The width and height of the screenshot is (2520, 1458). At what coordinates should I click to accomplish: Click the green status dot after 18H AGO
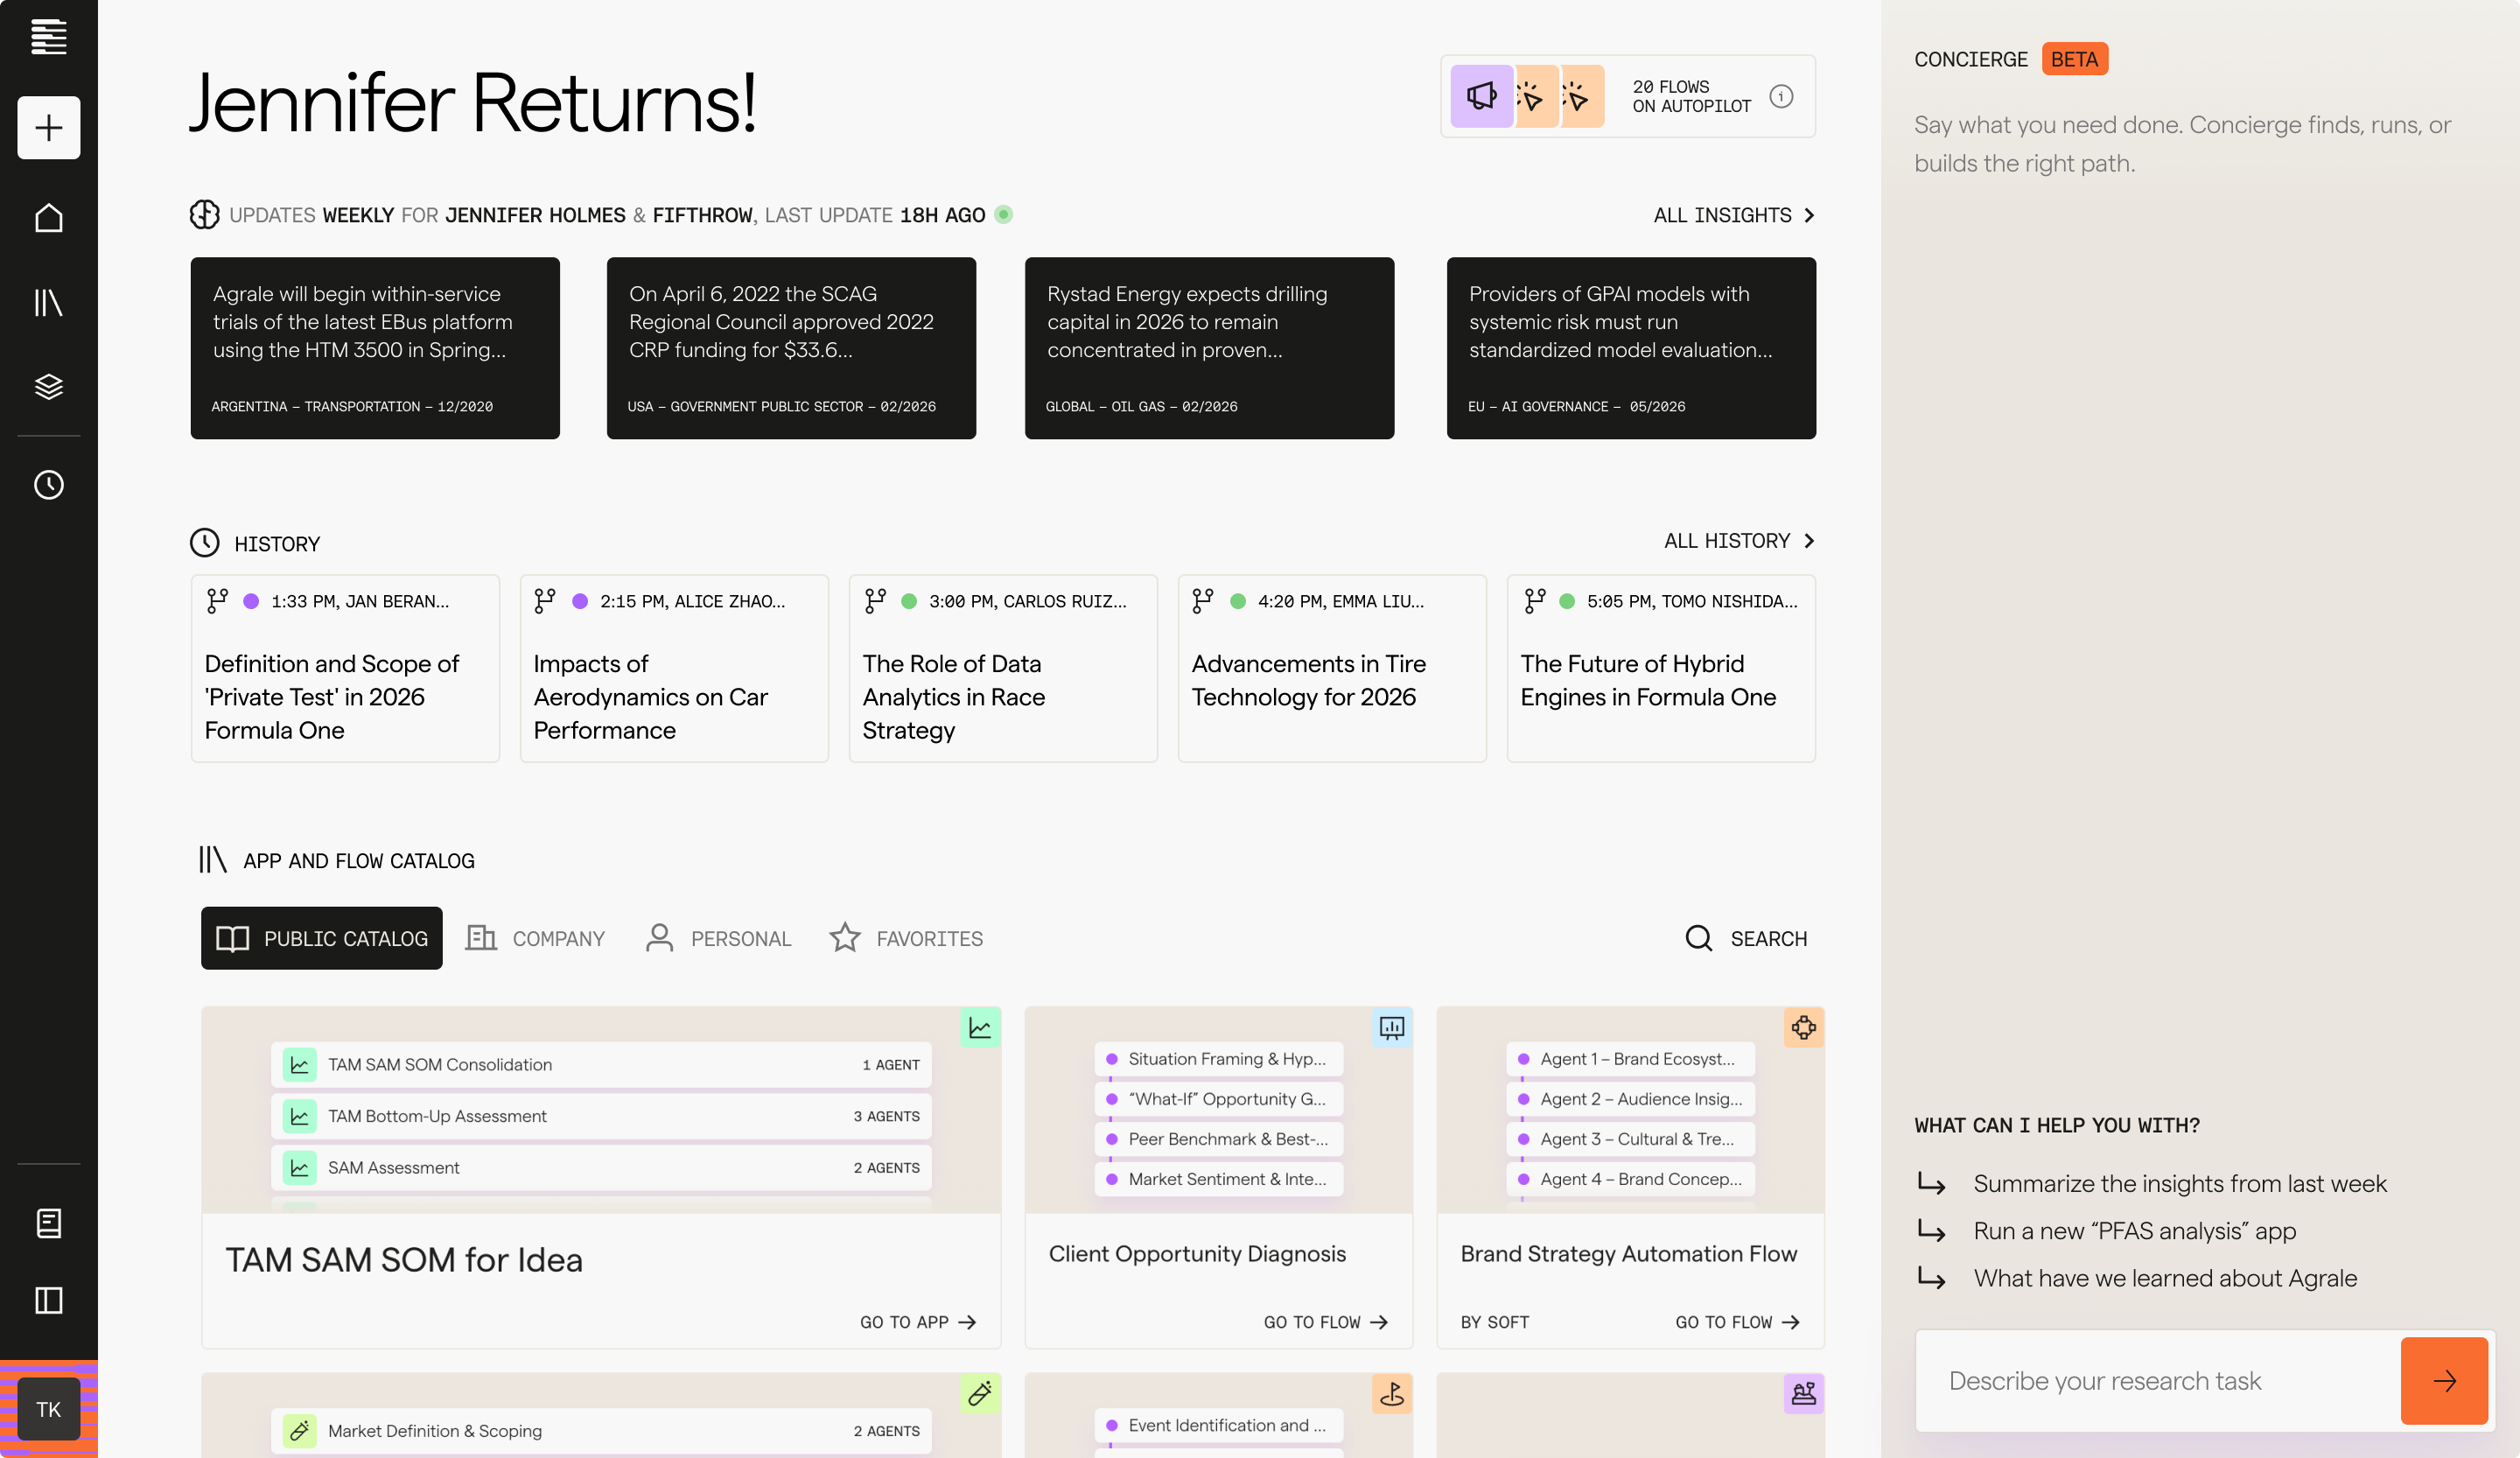tap(1004, 214)
